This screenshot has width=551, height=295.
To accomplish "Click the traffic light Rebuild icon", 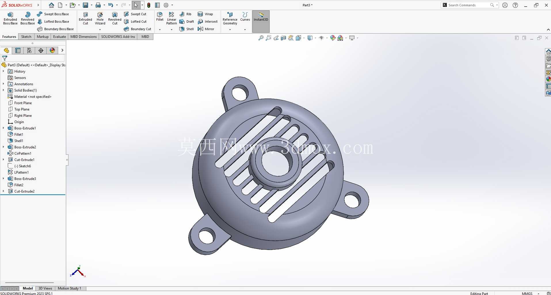I will pyautogui.click(x=149, y=5).
